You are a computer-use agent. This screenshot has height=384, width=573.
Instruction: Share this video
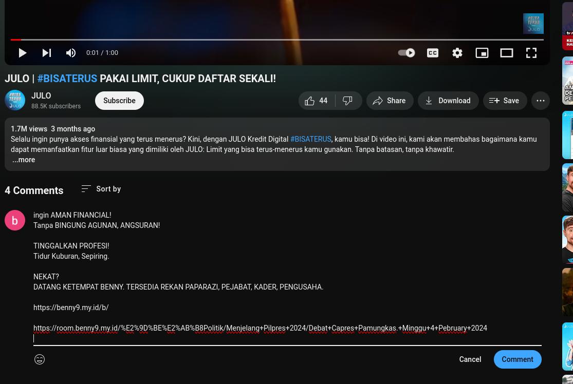click(390, 101)
